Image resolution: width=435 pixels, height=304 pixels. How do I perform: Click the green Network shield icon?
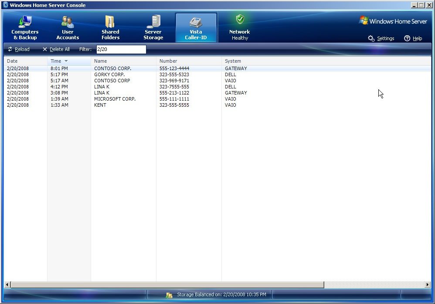[240, 20]
